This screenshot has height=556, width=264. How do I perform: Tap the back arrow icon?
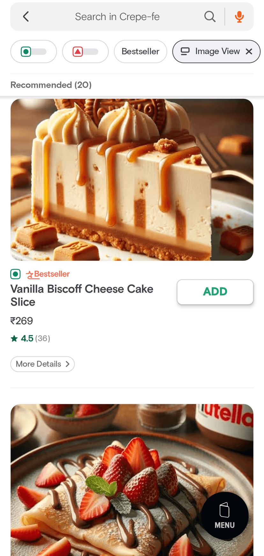pos(26,17)
